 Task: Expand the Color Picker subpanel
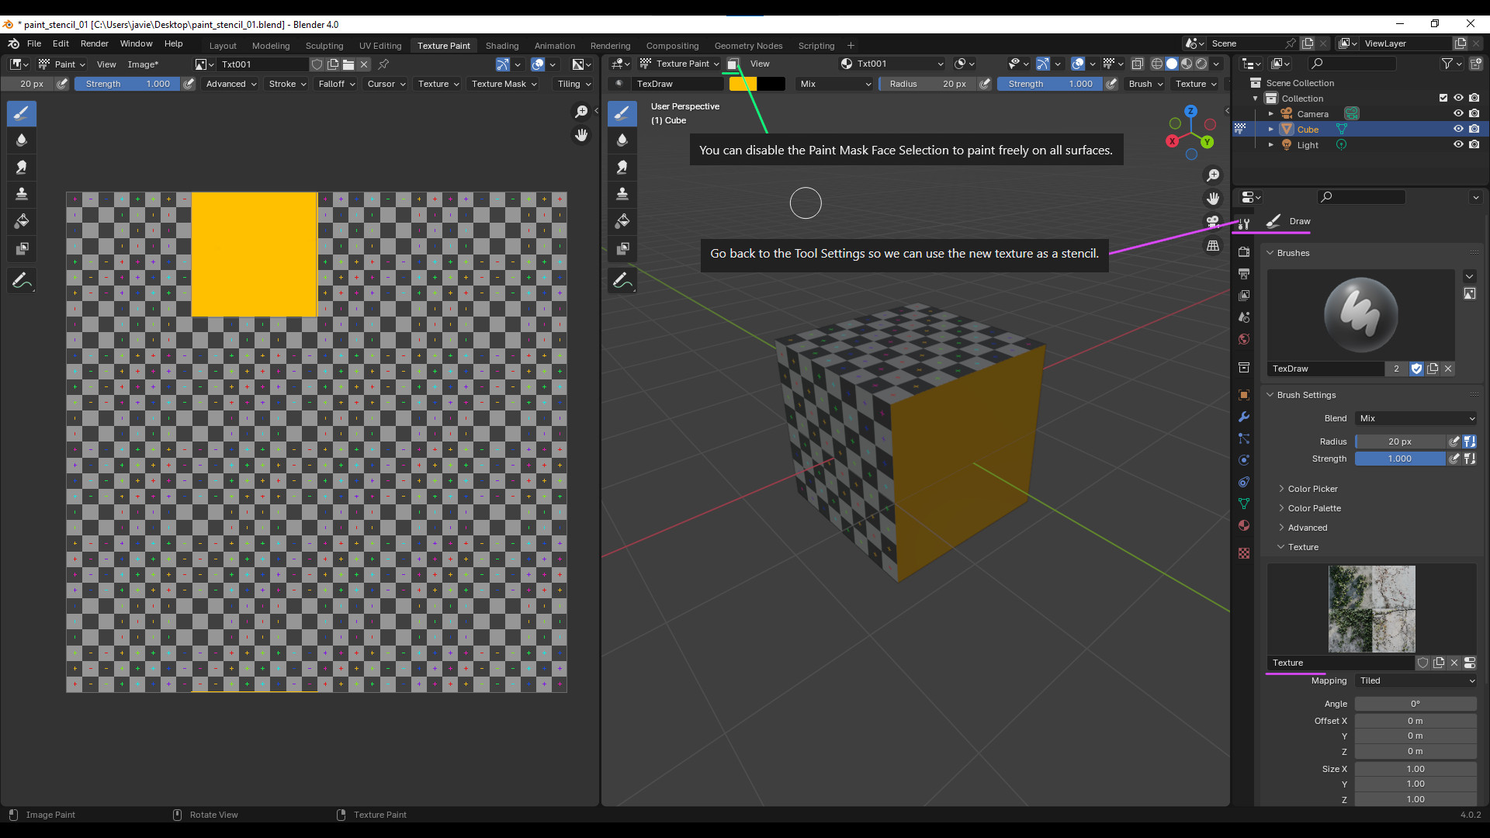(x=1312, y=489)
